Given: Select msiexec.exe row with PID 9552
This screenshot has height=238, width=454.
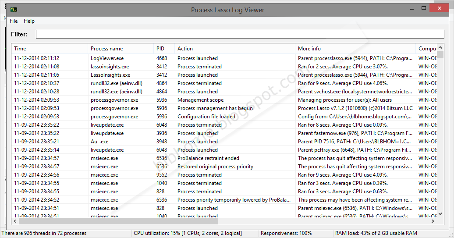Looking at the screenshot, I should tap(224, 175).
